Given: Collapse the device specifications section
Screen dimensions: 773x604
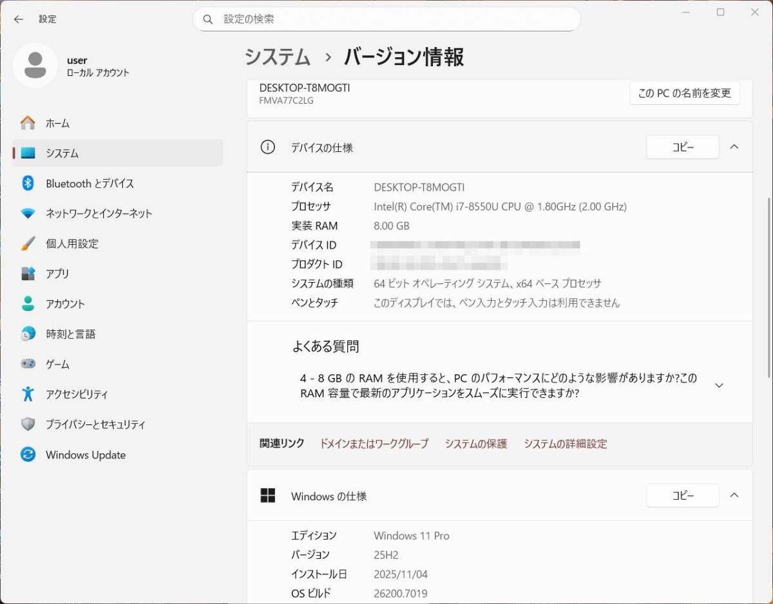Looking at the screenshot, I should point(734,147).
